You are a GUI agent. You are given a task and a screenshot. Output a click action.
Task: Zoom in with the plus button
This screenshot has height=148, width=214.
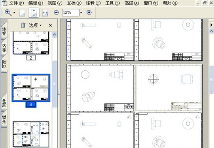(x=89, y=13)
